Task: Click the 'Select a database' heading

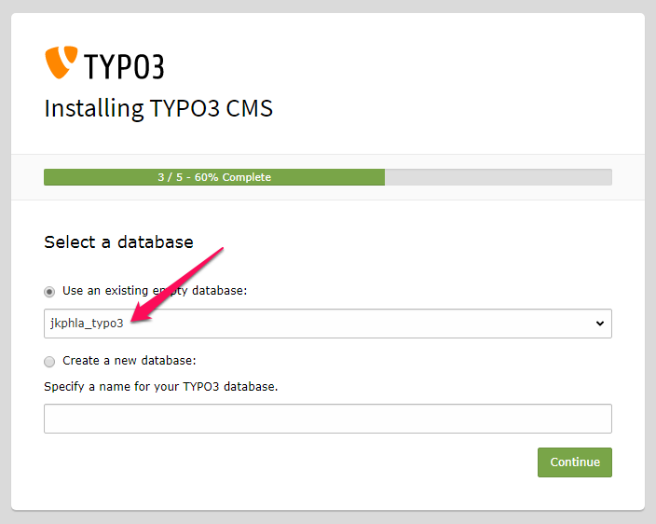Action: [x=118, y=242]
